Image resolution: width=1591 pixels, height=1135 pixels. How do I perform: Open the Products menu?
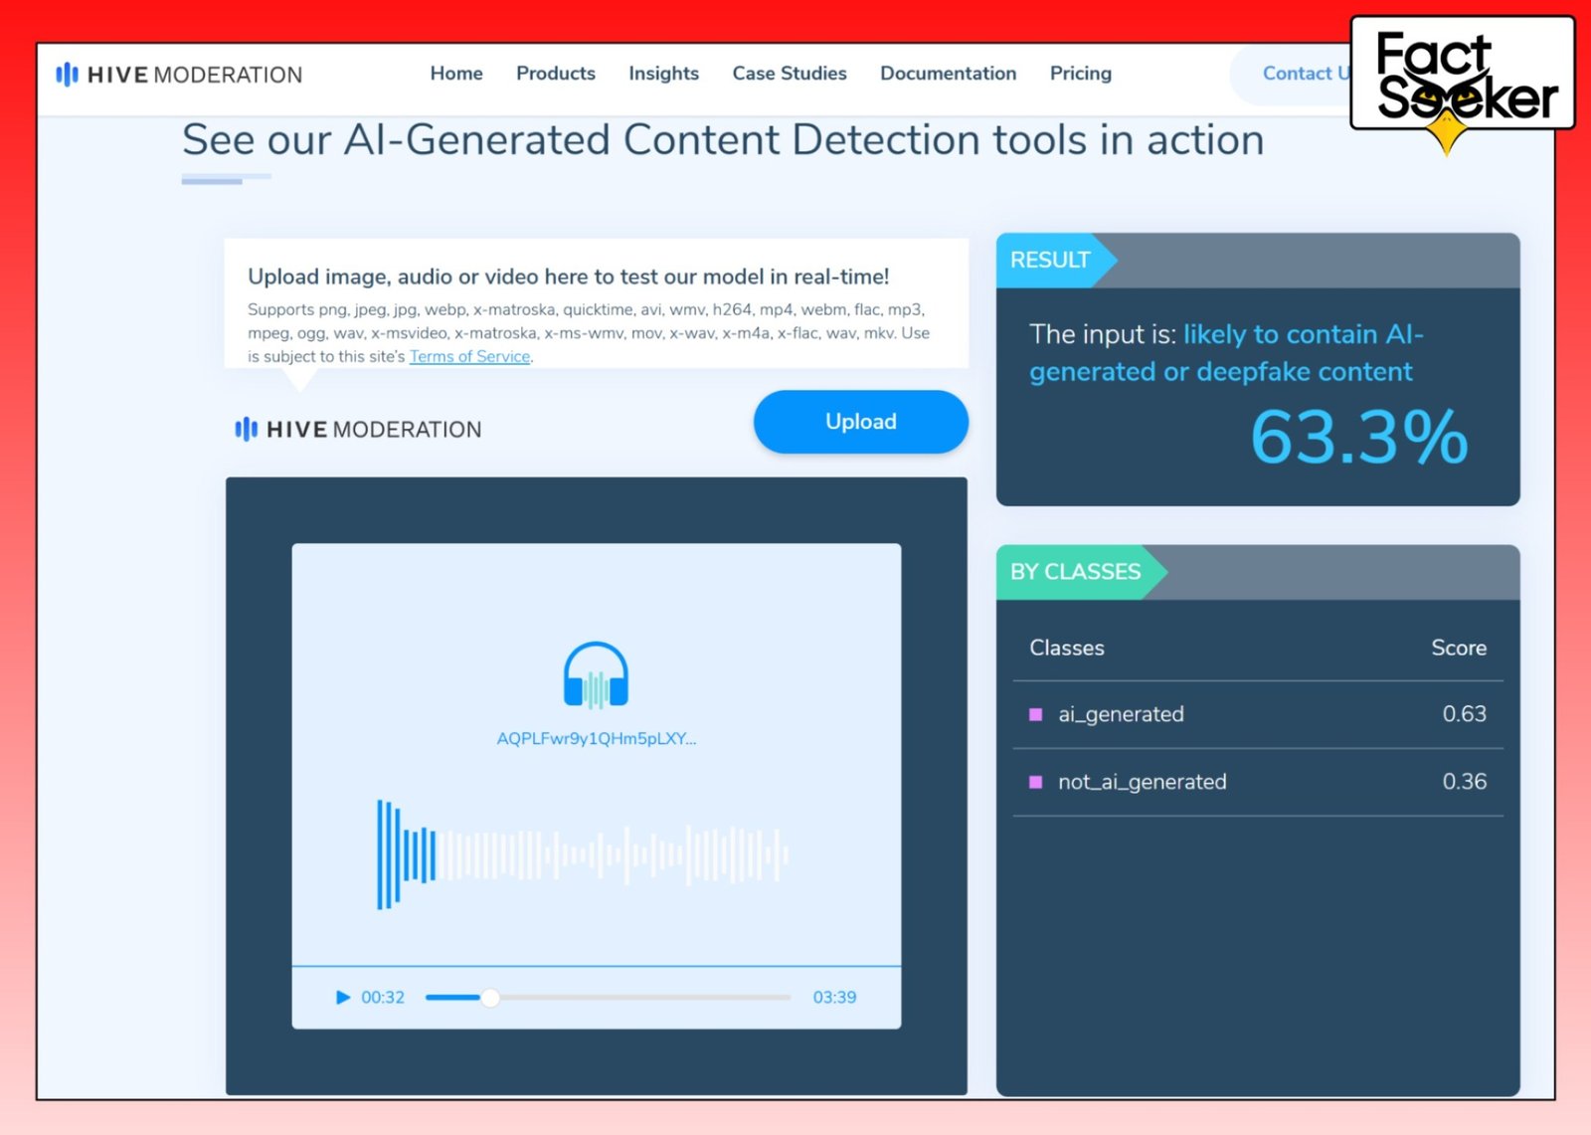click(x=556, y=74)
